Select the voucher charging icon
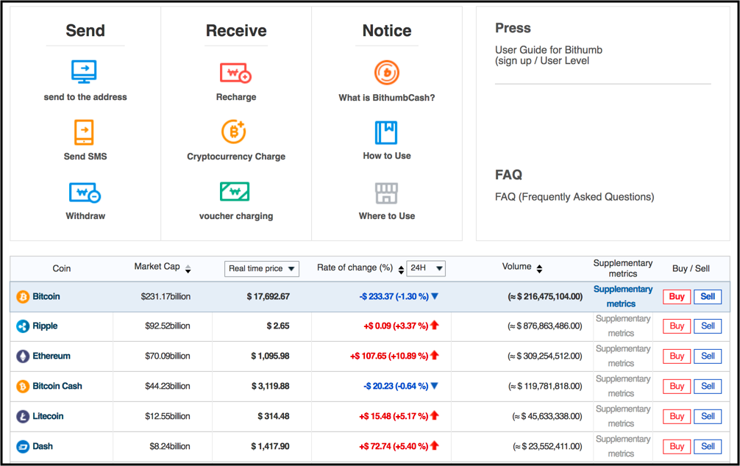740x466 pixels. [x=235, y=192]
